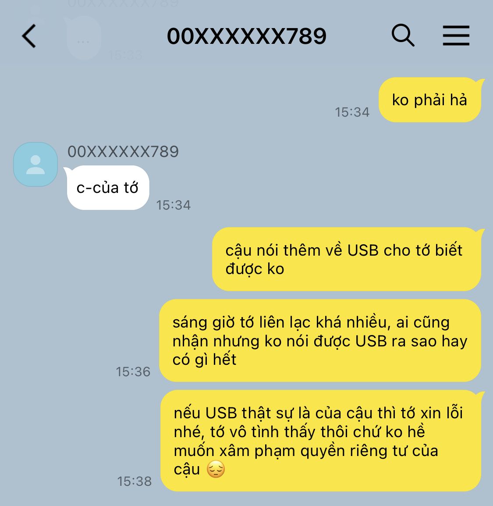Open the hamburger menu icon
493x506 pixels.
point(456,36)
